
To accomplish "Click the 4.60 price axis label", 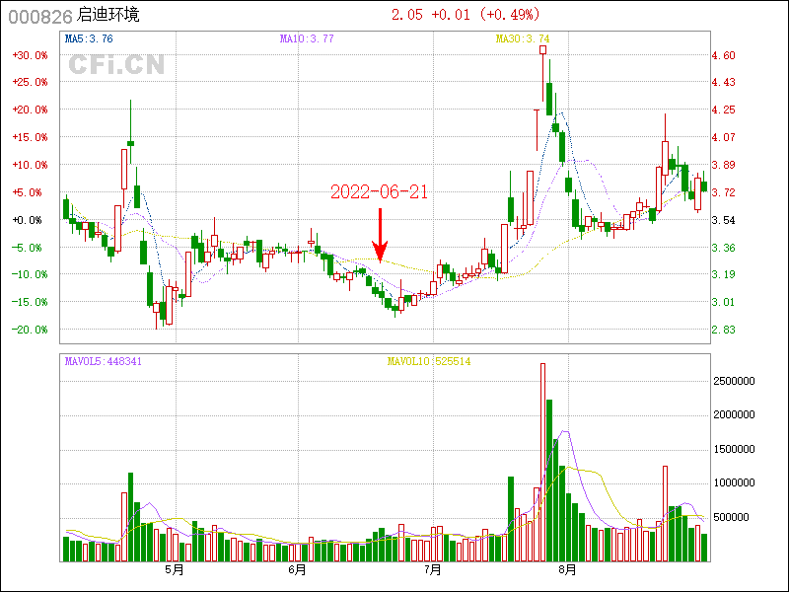I will click(724, 55).
